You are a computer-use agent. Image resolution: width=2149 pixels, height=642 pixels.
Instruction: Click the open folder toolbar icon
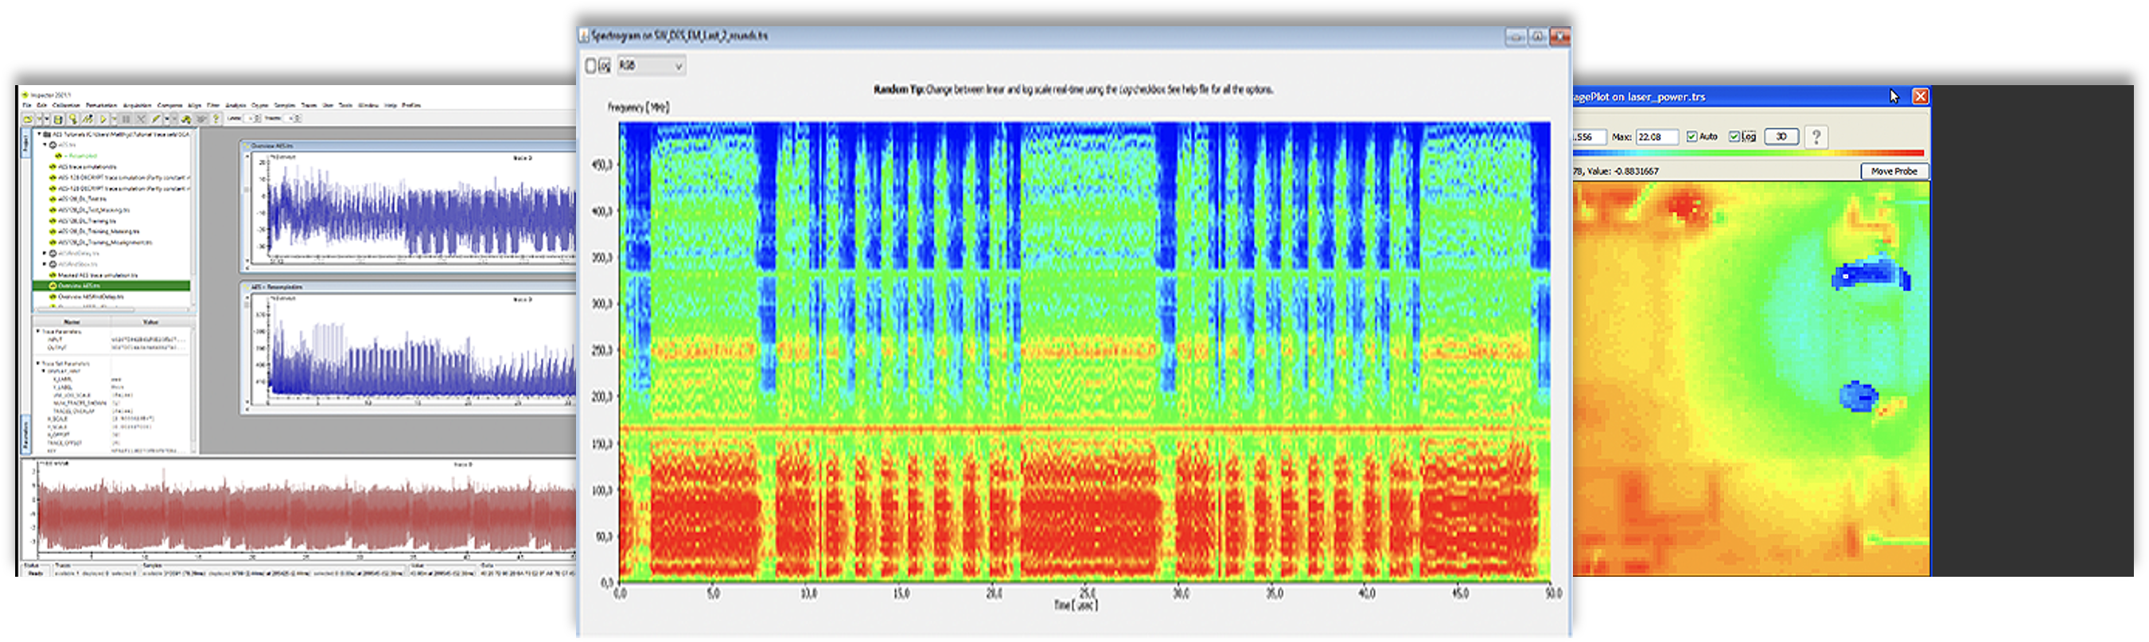point(28,119)
